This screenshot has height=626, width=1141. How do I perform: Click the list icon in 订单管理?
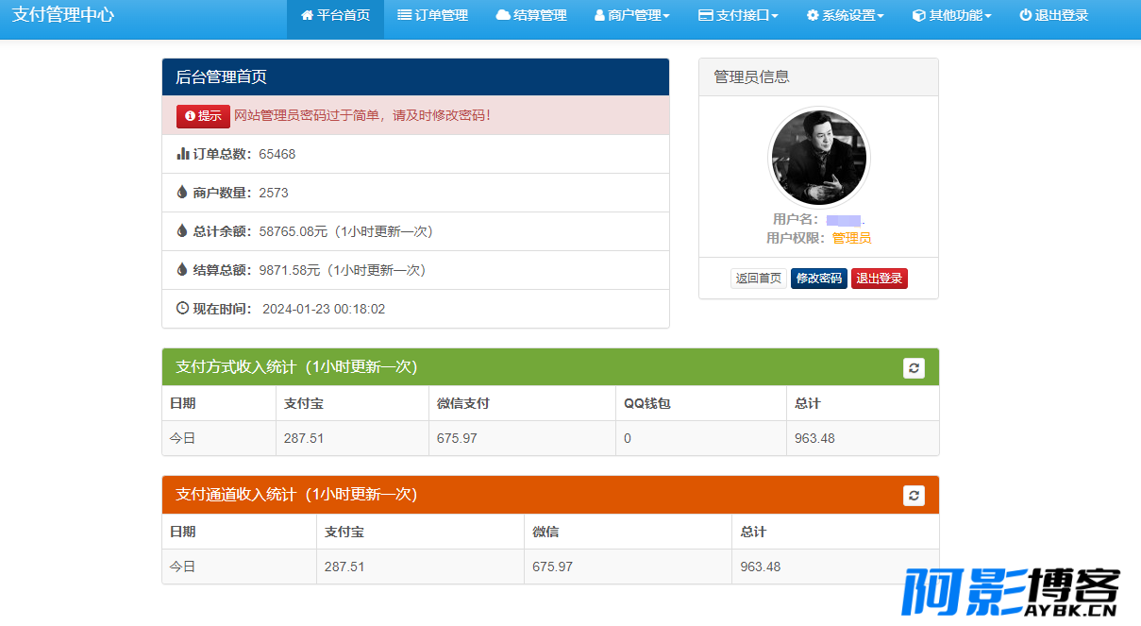404,15
